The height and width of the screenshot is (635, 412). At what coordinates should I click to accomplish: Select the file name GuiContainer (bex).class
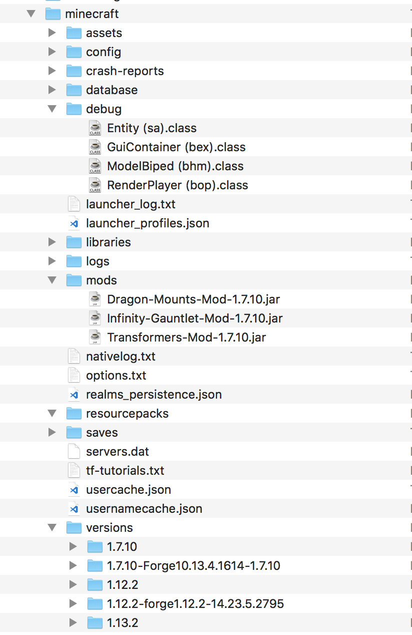point(176,147)
